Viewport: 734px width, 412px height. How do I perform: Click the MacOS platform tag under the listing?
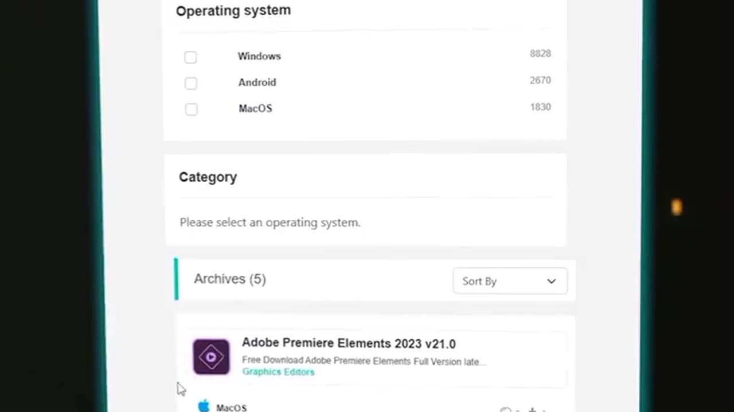(231, 407)
